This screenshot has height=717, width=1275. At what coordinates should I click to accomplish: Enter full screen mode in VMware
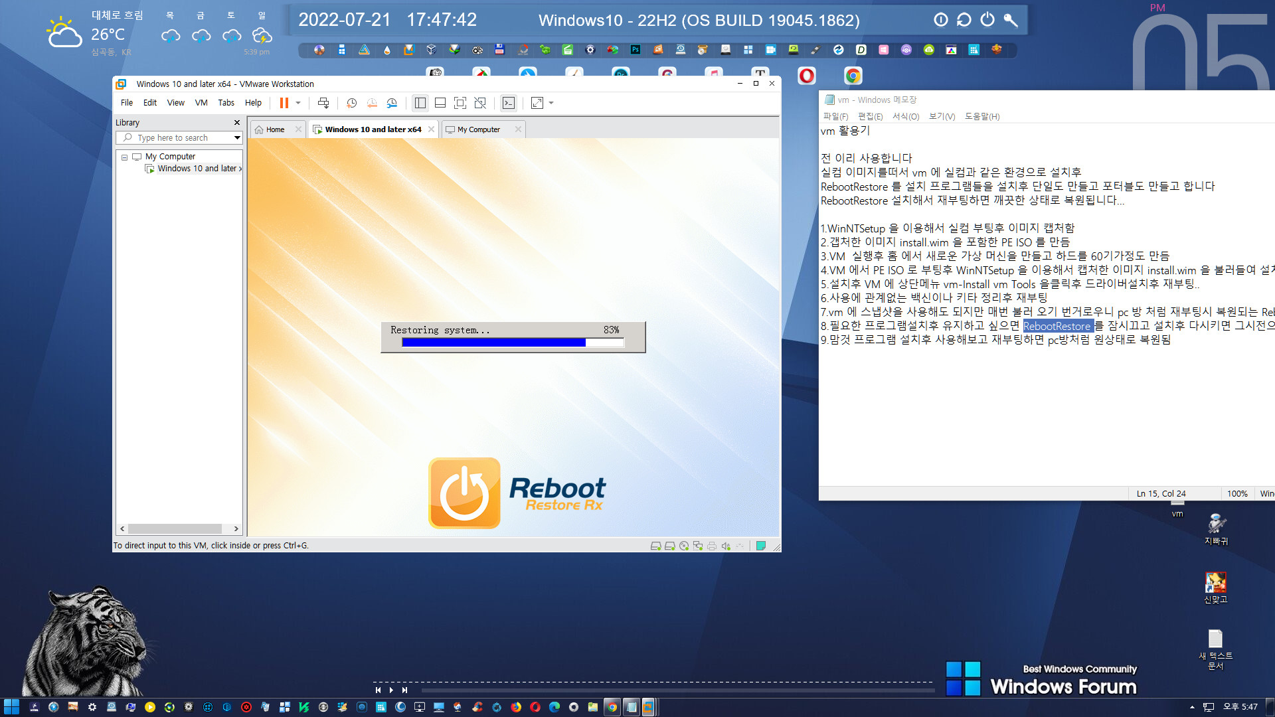coord(460,103)
